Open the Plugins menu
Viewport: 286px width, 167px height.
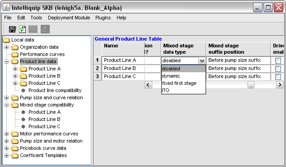tap(103, 18)
